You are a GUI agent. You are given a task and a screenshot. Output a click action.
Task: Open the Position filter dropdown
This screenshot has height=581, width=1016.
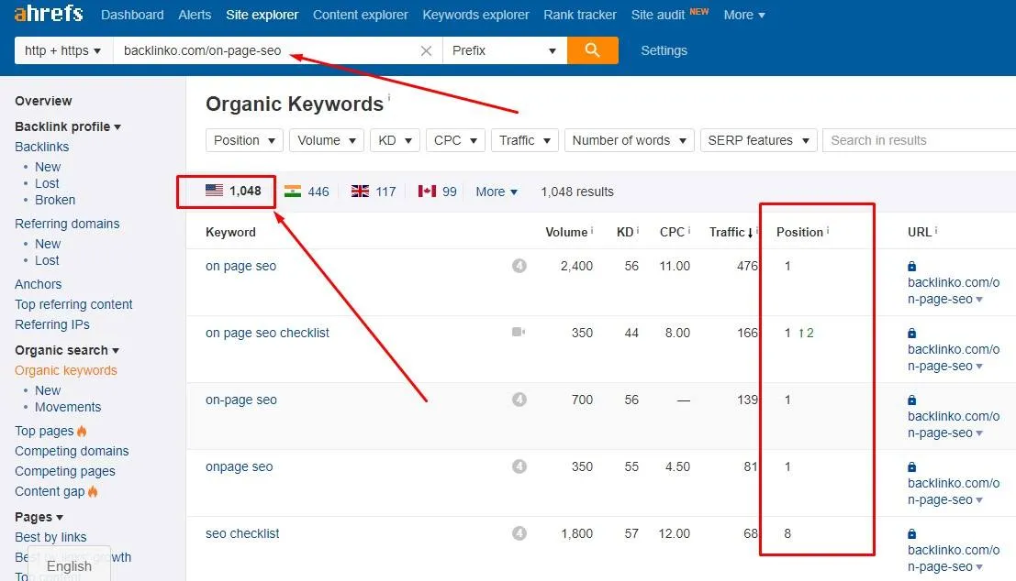tap(244, 140)
